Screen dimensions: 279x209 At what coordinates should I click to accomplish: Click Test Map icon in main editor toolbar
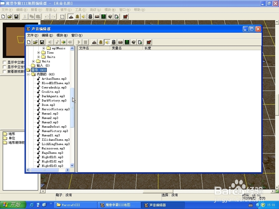click(126, 17)
